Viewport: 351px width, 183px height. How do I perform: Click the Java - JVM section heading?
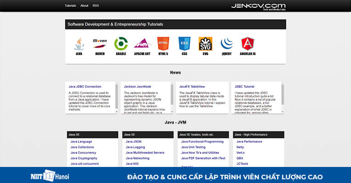point(175,122)
